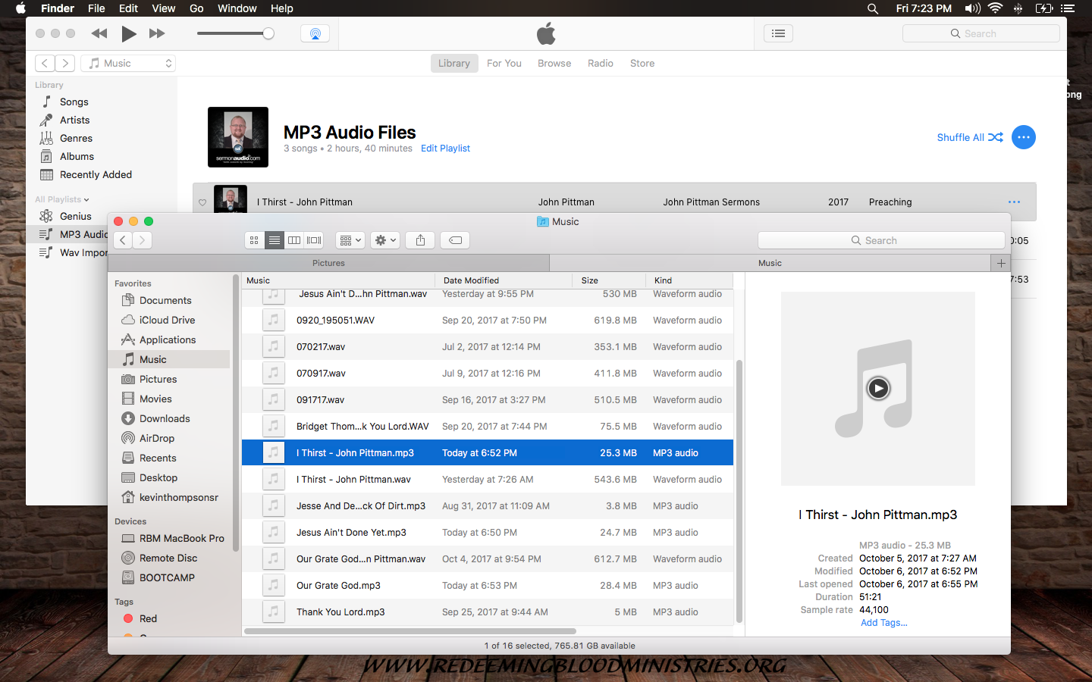Switch Finder to Cover Flow view
Viewport: 1092px width, 682px height.
tap(314, 240)
